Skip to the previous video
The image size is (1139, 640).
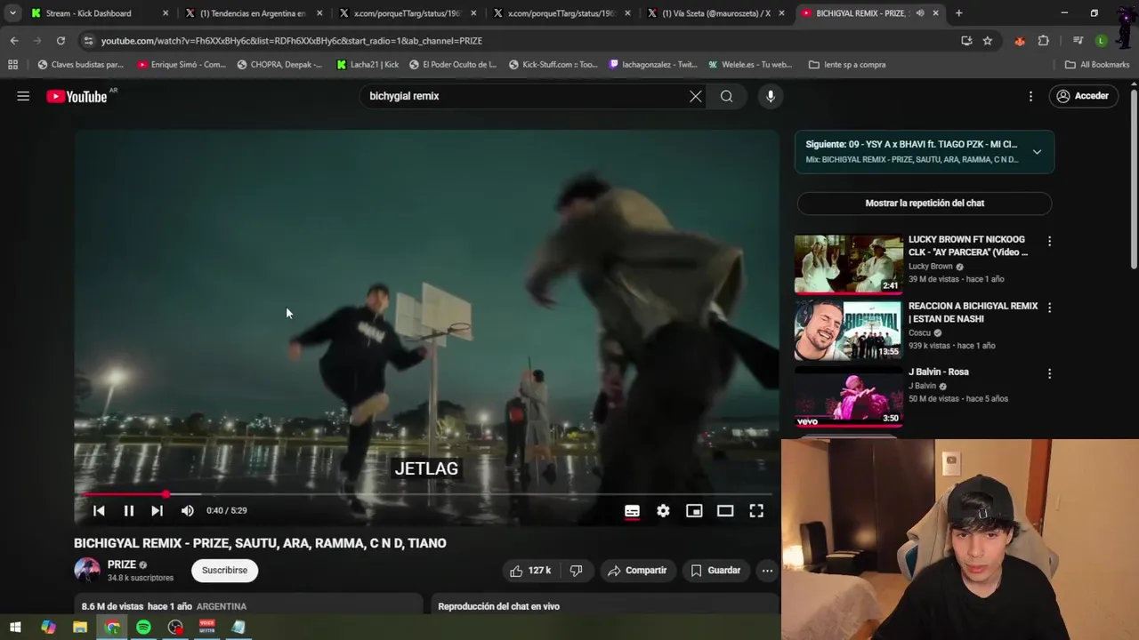click(99, 510)
